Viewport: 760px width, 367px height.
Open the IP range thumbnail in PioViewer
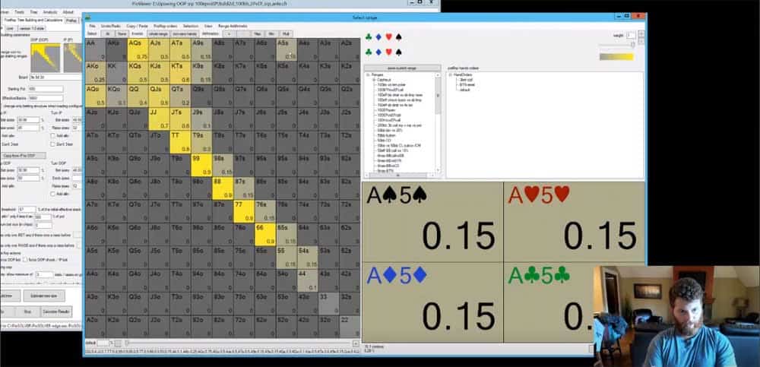tap(73, 58)
